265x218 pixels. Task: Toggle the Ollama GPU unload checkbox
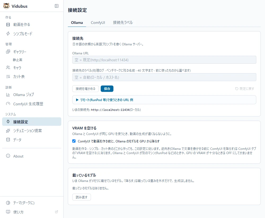[x=74, y=141]
